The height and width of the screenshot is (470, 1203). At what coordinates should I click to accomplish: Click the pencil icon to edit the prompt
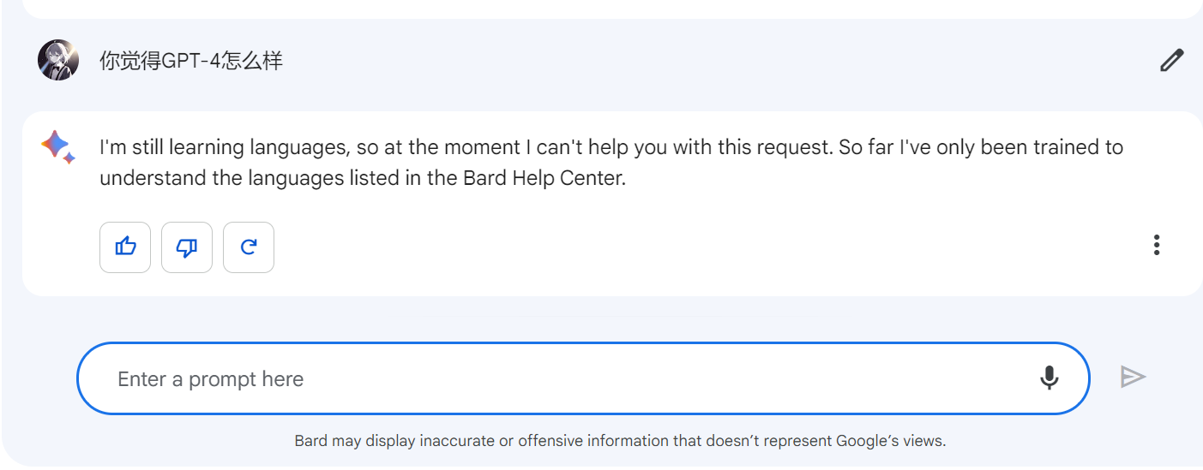point(1171,61)
